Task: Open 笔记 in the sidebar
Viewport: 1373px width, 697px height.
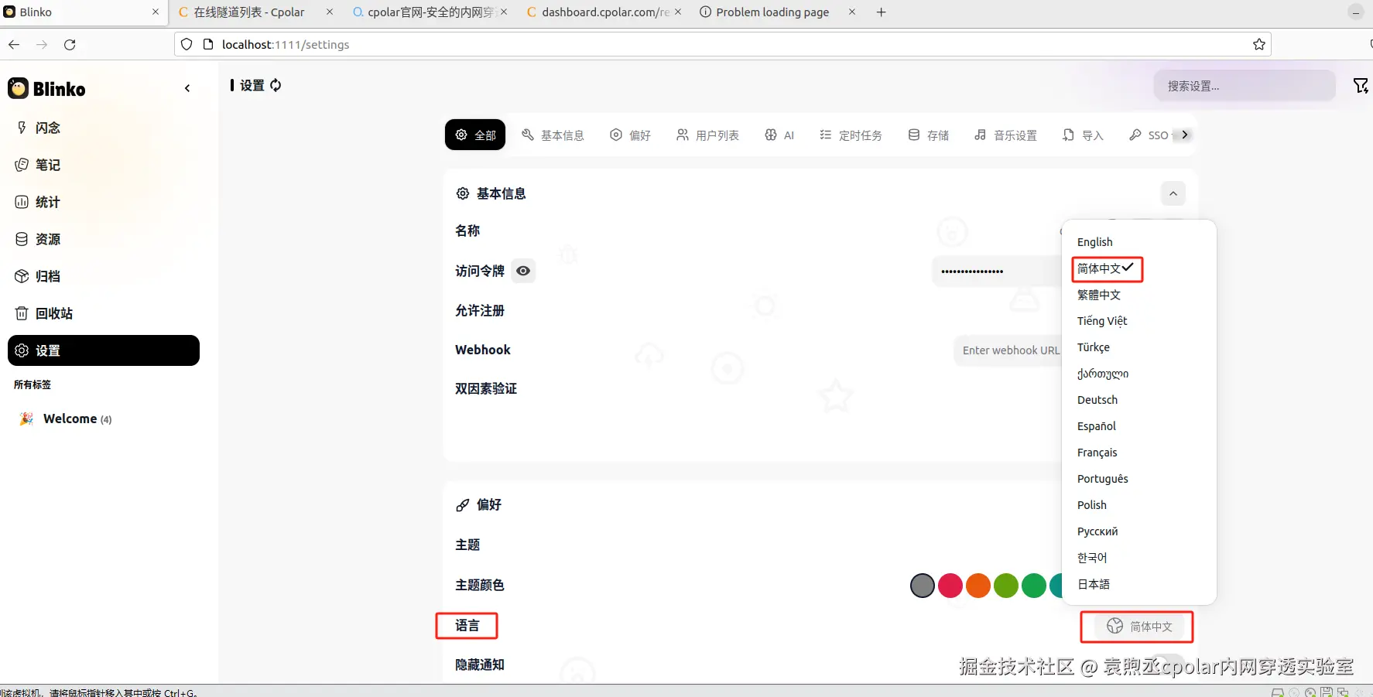Action: pos(104,165)
